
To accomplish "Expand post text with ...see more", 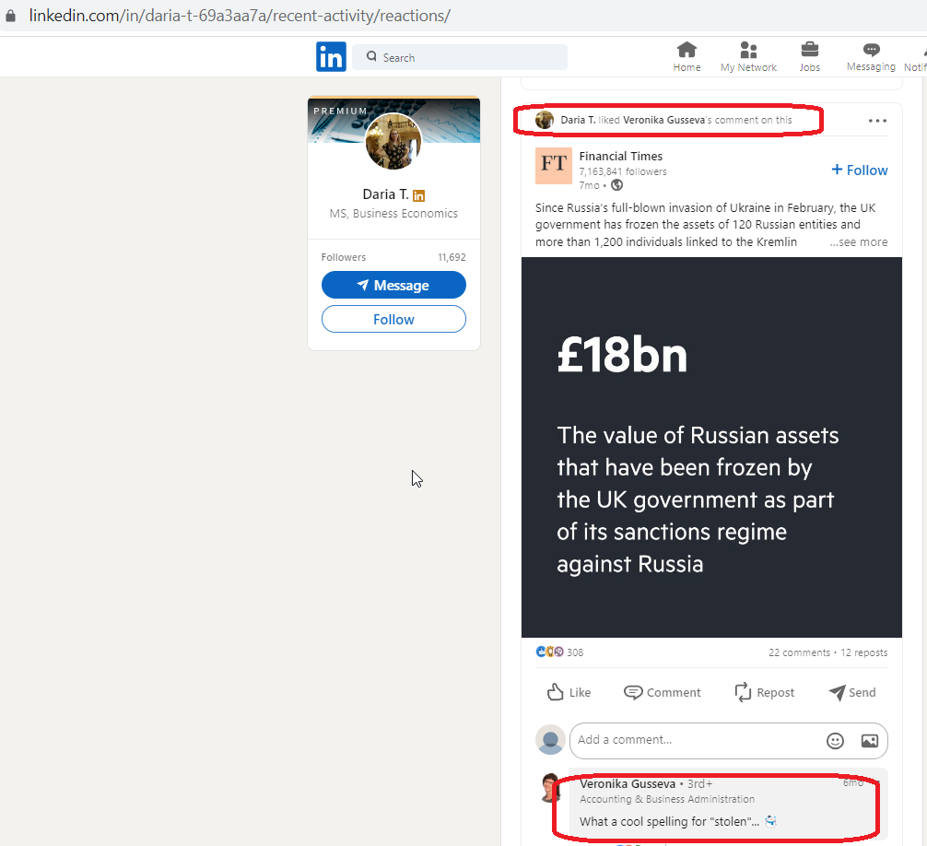I will pos(859,241).
